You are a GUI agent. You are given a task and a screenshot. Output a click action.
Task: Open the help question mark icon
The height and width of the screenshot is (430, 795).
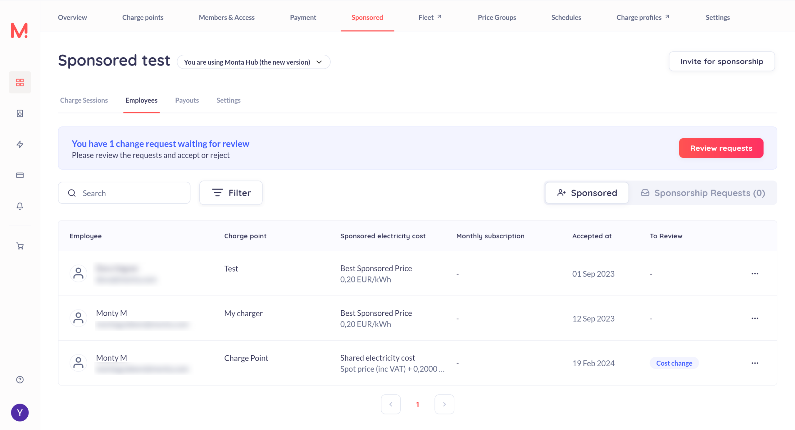pos(20,380)
